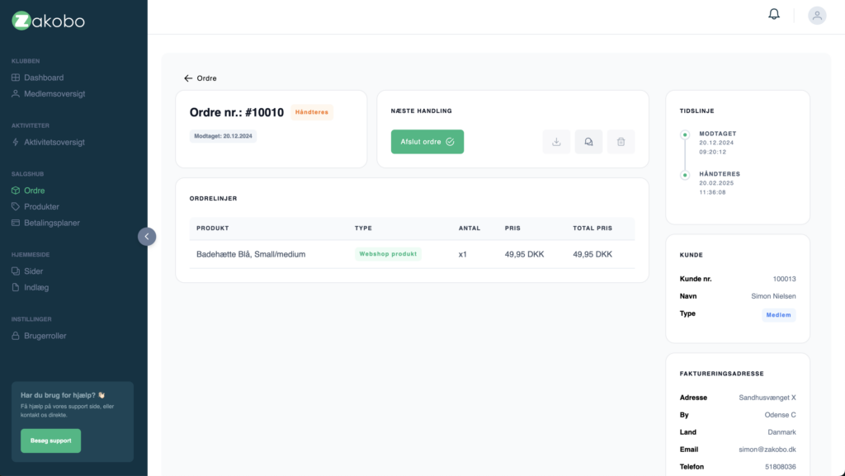Open Brugerroller settings in the sidebar
This screenshot has width=845, height=476.
(45, 336)
